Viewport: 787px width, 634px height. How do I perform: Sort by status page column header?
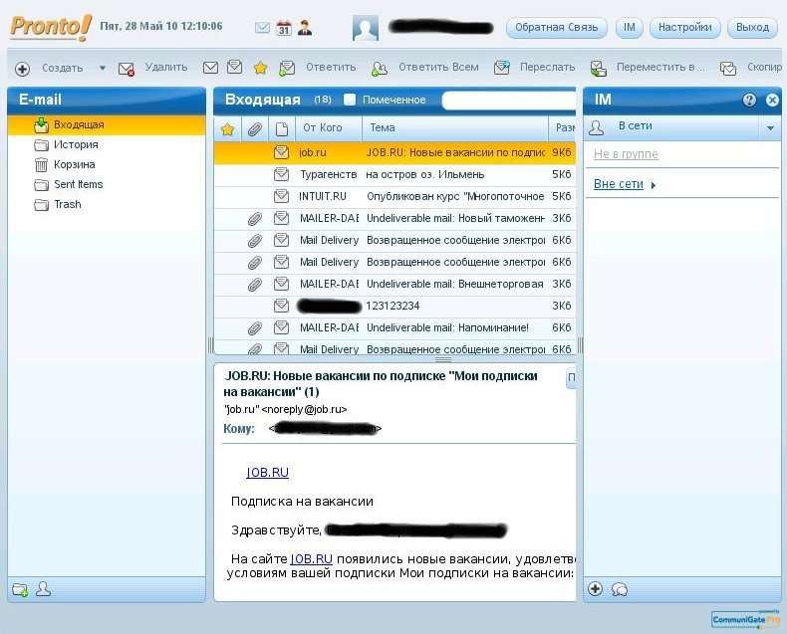coord(282,129)
